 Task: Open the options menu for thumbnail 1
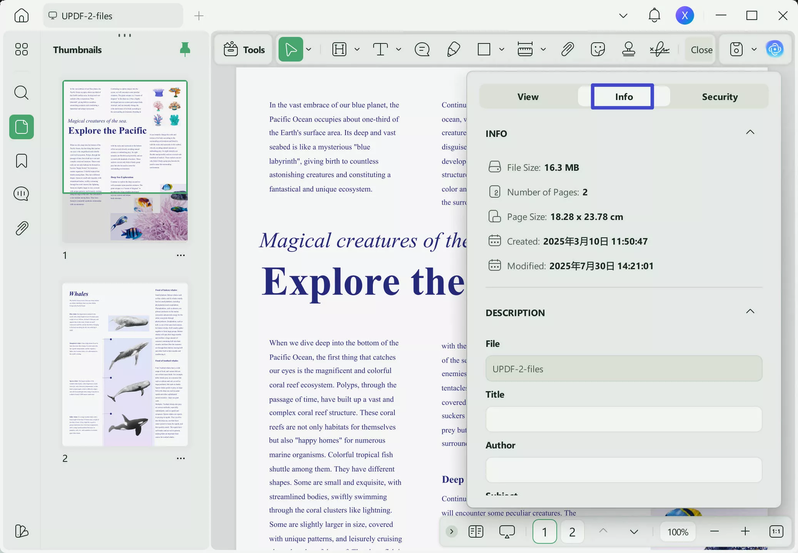(x=180, y=255)
